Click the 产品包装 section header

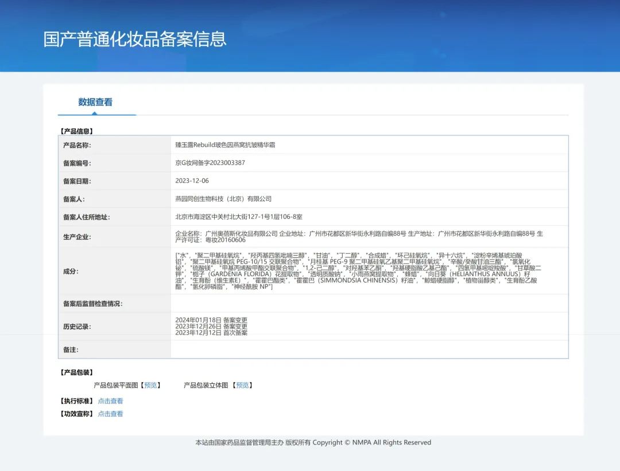(77, 372)
